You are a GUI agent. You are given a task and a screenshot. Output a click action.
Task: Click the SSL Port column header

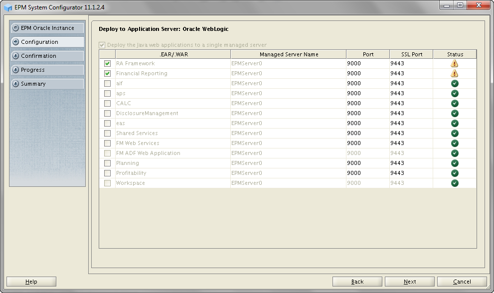point(411,54)
